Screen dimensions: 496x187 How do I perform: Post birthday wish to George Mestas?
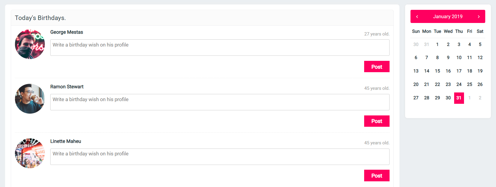376,67
